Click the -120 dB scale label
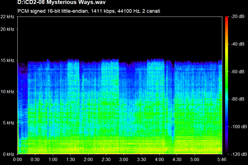Viewport: 248px width, 165px height. click(x=239, y=154)
